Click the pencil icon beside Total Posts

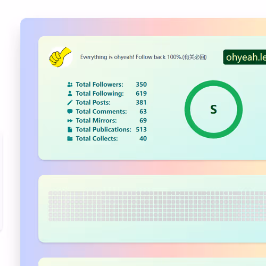pos(70,103)
